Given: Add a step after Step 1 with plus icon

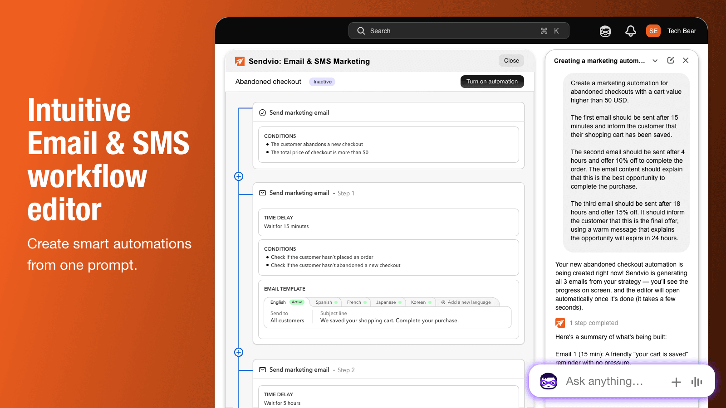Looking at the screenshot, I should pyautogui.click(x=239, y=352).
